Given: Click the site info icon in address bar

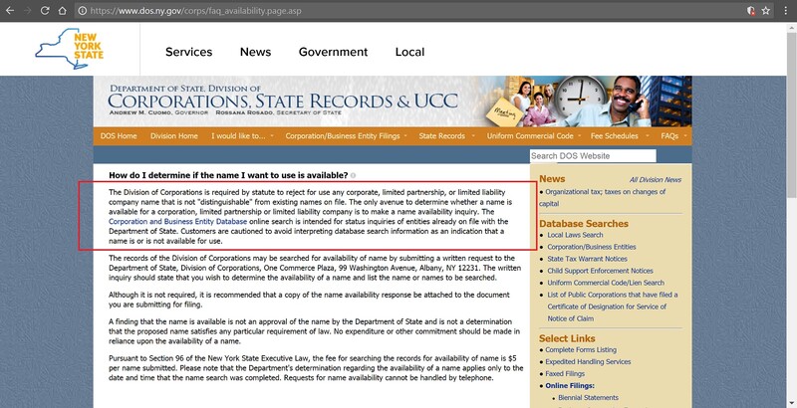Looking at the screenshot, I should 83,11.
